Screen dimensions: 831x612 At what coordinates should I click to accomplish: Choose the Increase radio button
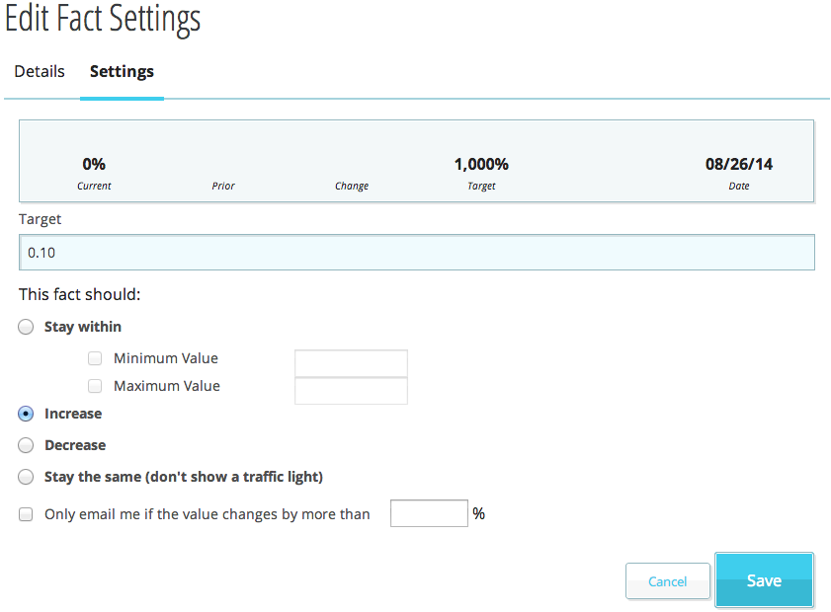click(27, 414)
